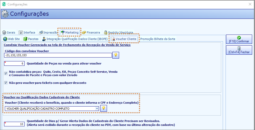Viewport: 255px width, 130px height.
Task: Click the lightbulb hint beside Código dos convênios
Action: click(116, 55)
